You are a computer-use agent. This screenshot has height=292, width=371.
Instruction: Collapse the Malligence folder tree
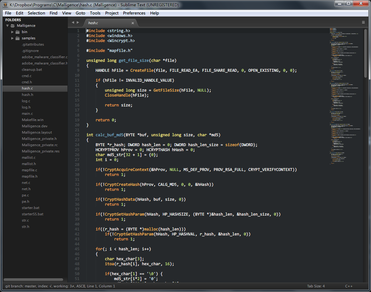click(x=7, y=26)
